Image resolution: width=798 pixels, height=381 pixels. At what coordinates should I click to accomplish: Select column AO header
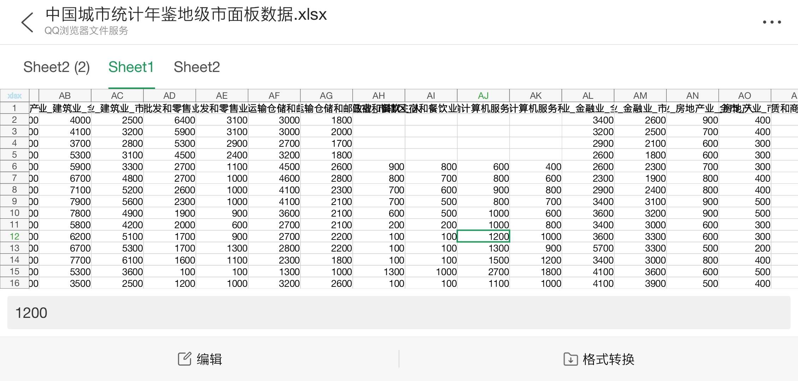click(744, 96)
